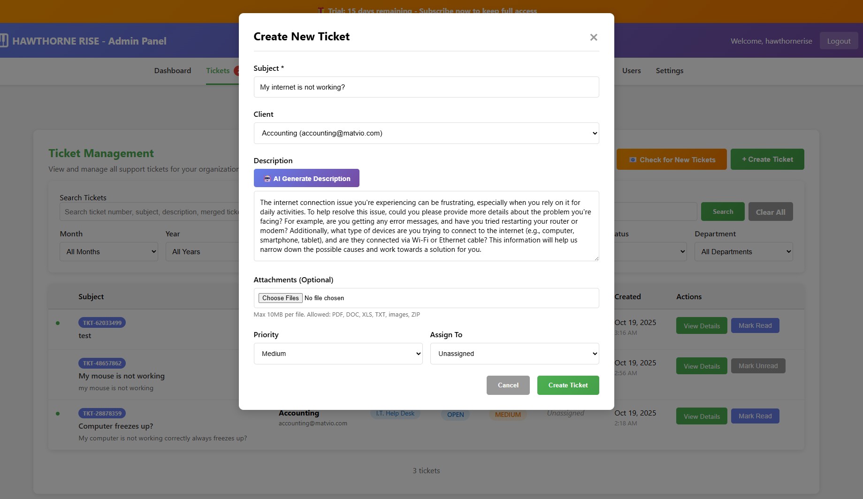
Task: Close the Create New Ticket dialog
Action: click(x=593, y=38)
